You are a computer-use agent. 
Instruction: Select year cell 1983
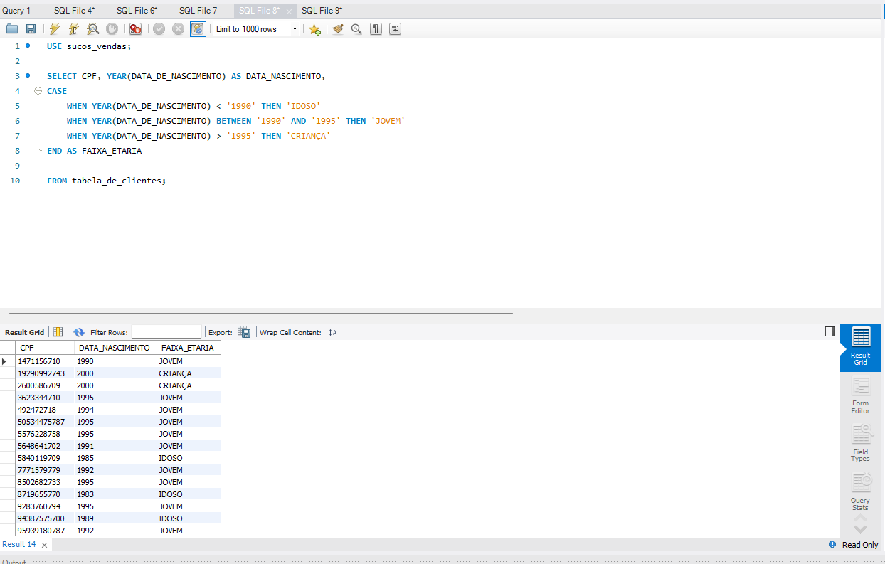tap(115, 494)
